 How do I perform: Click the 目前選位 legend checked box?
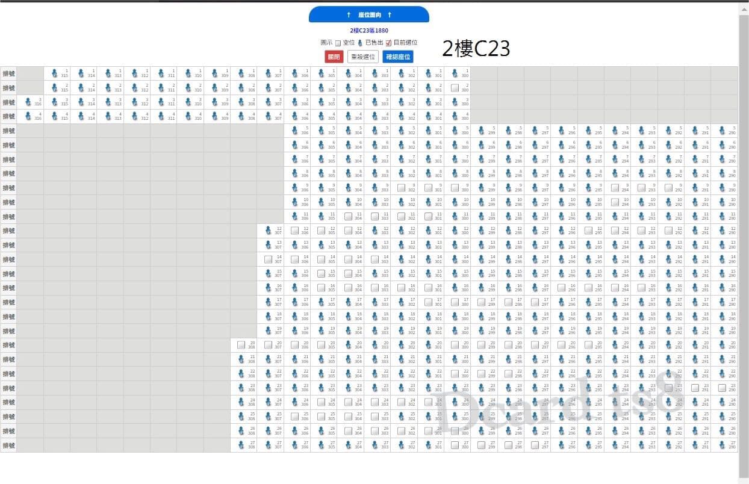[388, 43]
